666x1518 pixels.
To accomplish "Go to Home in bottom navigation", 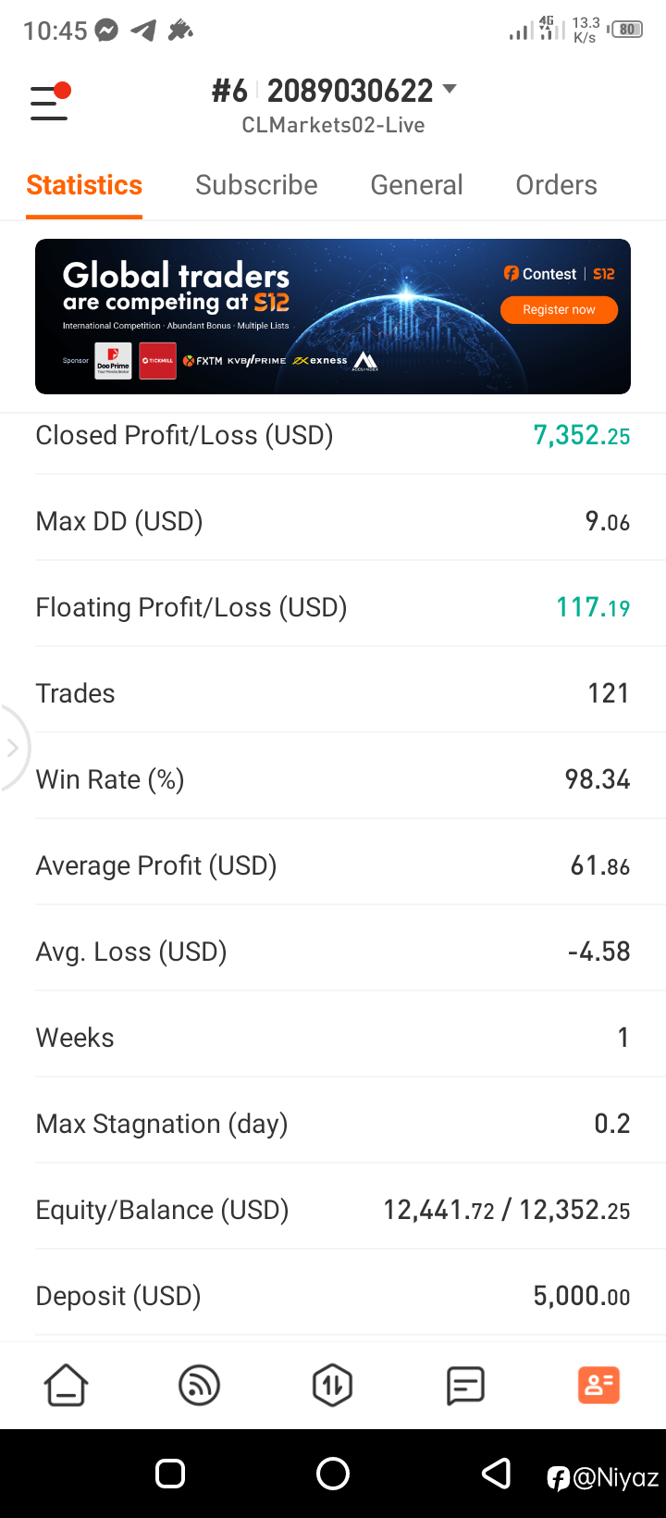I will coord(67,1386).
